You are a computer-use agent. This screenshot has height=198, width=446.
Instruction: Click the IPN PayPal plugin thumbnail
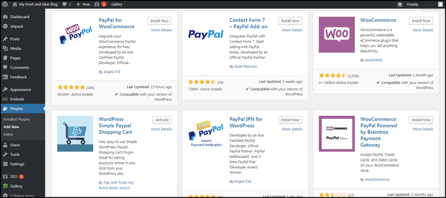pyautogui.click(x=206, y=134)
